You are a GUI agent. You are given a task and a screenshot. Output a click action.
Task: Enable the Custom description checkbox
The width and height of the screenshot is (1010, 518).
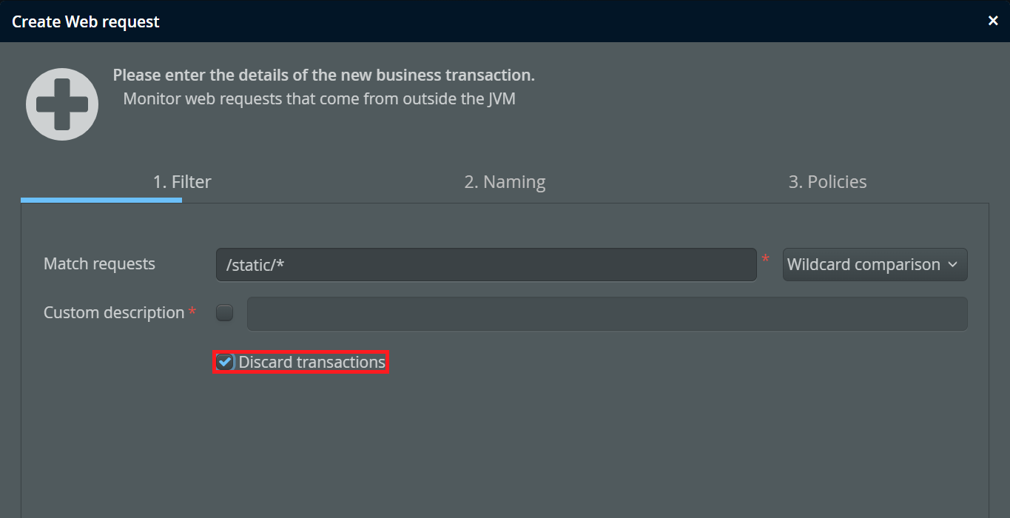click(224, 313)
